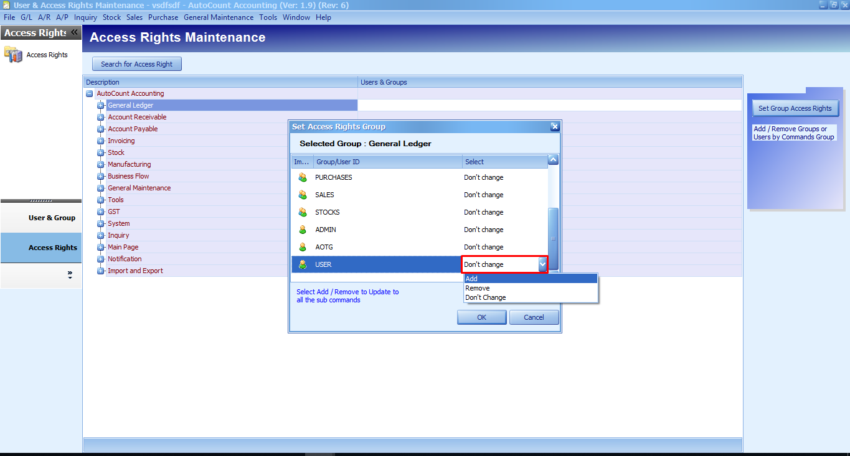
Task: Open the A/R menu
Action: coord(44,17)
